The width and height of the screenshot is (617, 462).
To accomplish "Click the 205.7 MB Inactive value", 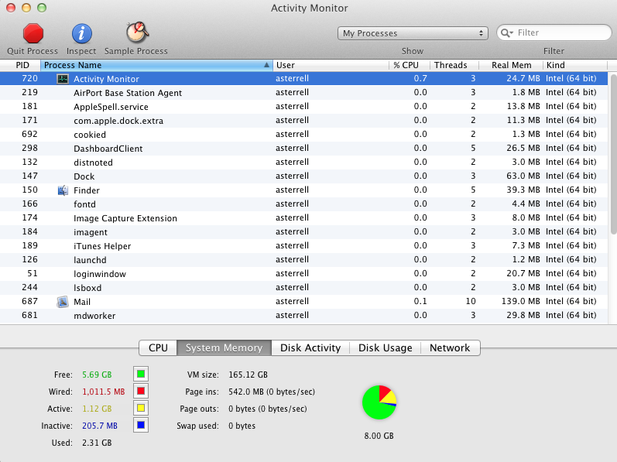I will [100, 426].
